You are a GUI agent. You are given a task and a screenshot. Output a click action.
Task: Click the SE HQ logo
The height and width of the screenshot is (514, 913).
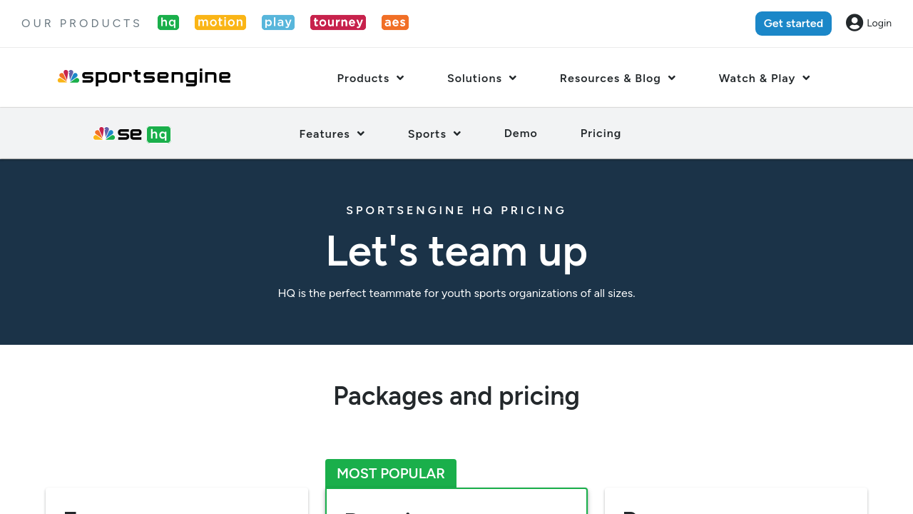(x=132, y=134)
